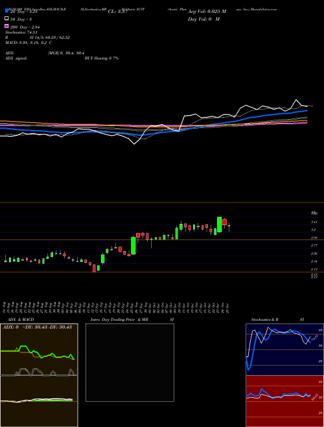Image resolution: width=324 pixels, height=427 pixels.
Task: Click the '(MGR) 0, 30.4, 30.4' ADX values
Action: pyautogui.click(x=67, y=53)
